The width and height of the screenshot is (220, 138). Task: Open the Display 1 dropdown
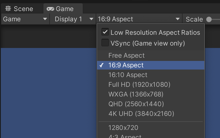click(x=73, y=19)
